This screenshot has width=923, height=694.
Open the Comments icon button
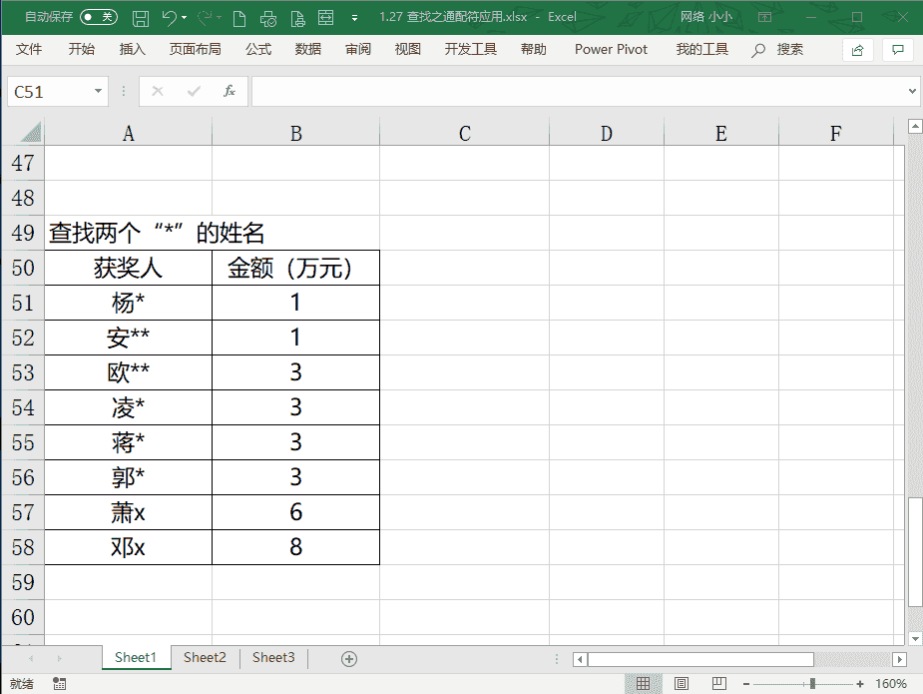(x=898, y=50)
